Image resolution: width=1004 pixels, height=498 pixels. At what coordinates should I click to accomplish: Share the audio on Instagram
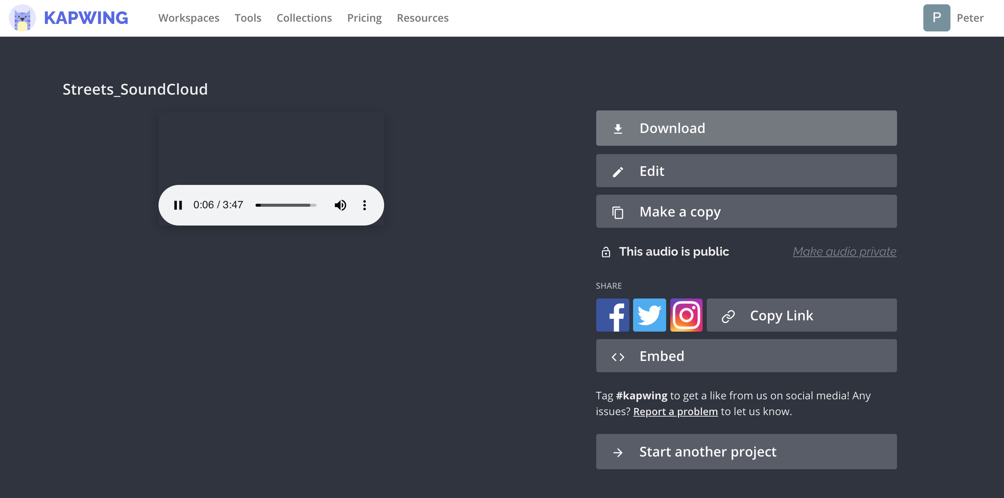pos(686,315)
